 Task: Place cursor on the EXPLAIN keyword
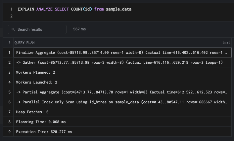[25, 9]
